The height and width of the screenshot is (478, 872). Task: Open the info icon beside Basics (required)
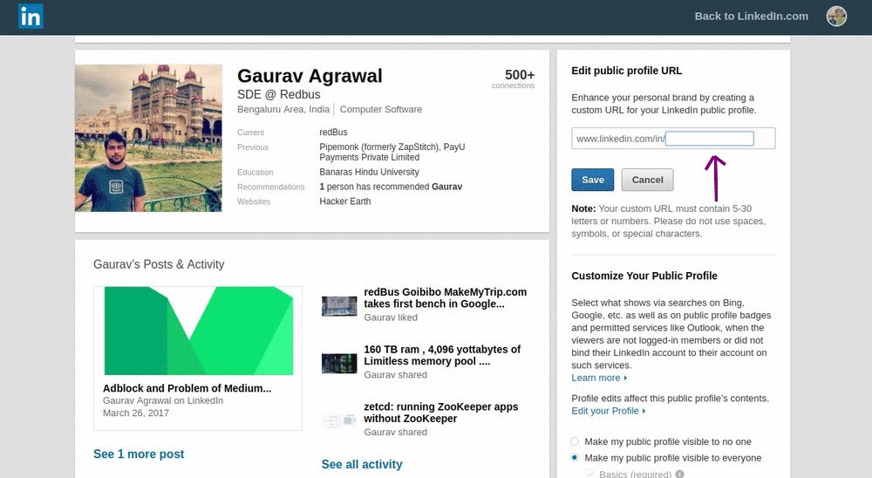click(679, 475)
